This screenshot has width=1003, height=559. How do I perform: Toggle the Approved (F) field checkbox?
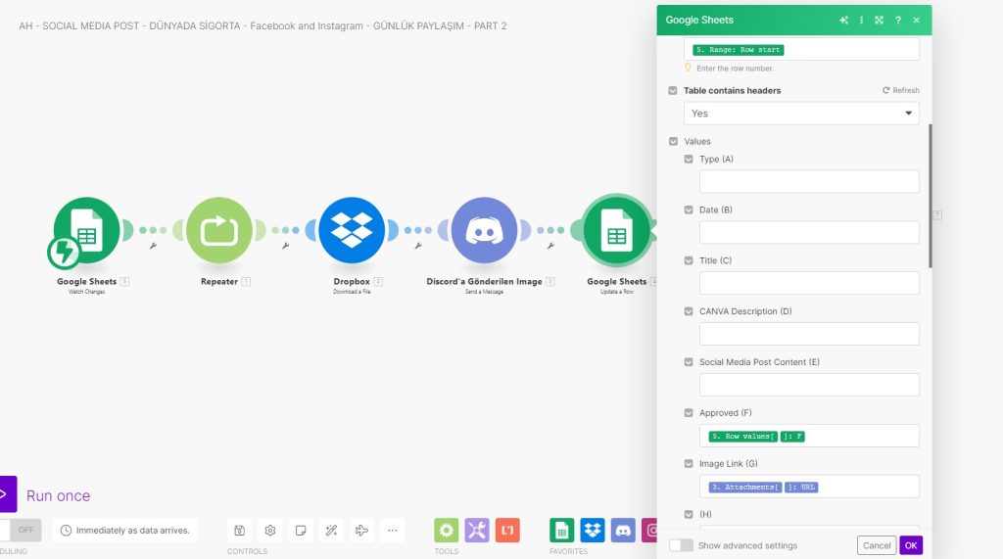pos(689,413)
